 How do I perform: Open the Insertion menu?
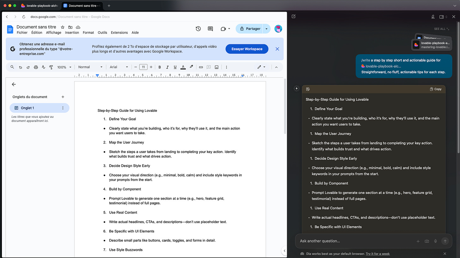(x=72, y=33)
